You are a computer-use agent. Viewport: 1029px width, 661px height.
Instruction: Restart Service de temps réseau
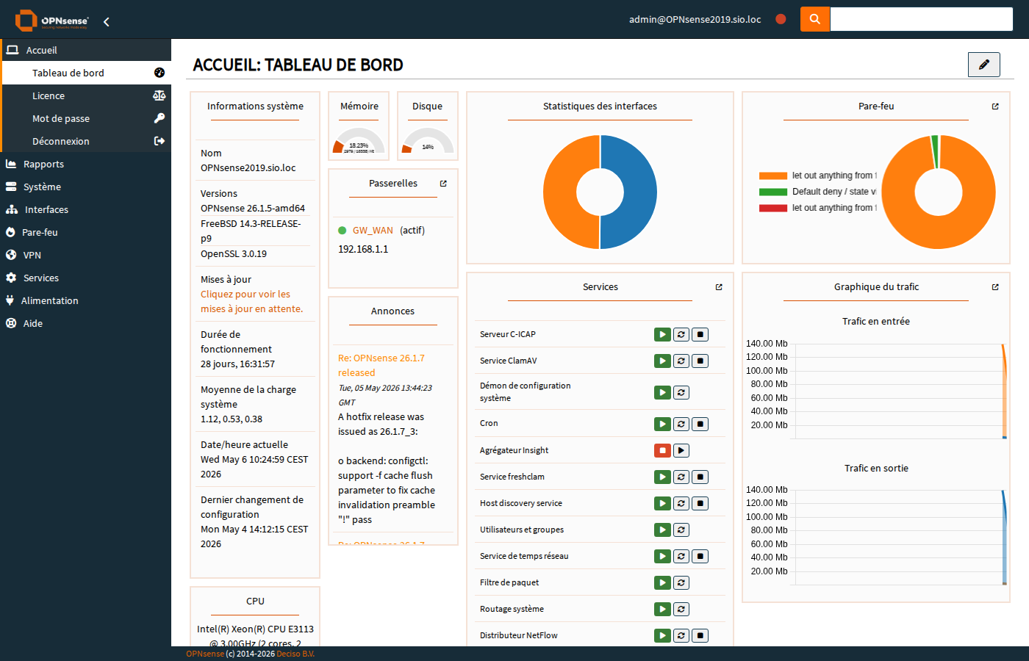pos(681,557)
